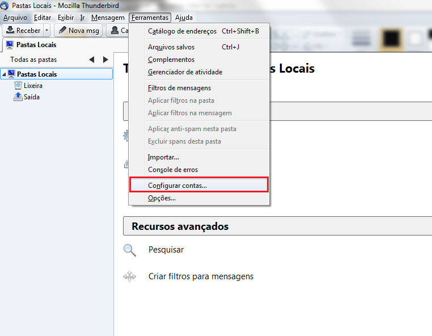Viewport: 432px width, 336px height.
Task: Open the Exibir menu
Action: (66, 18)
